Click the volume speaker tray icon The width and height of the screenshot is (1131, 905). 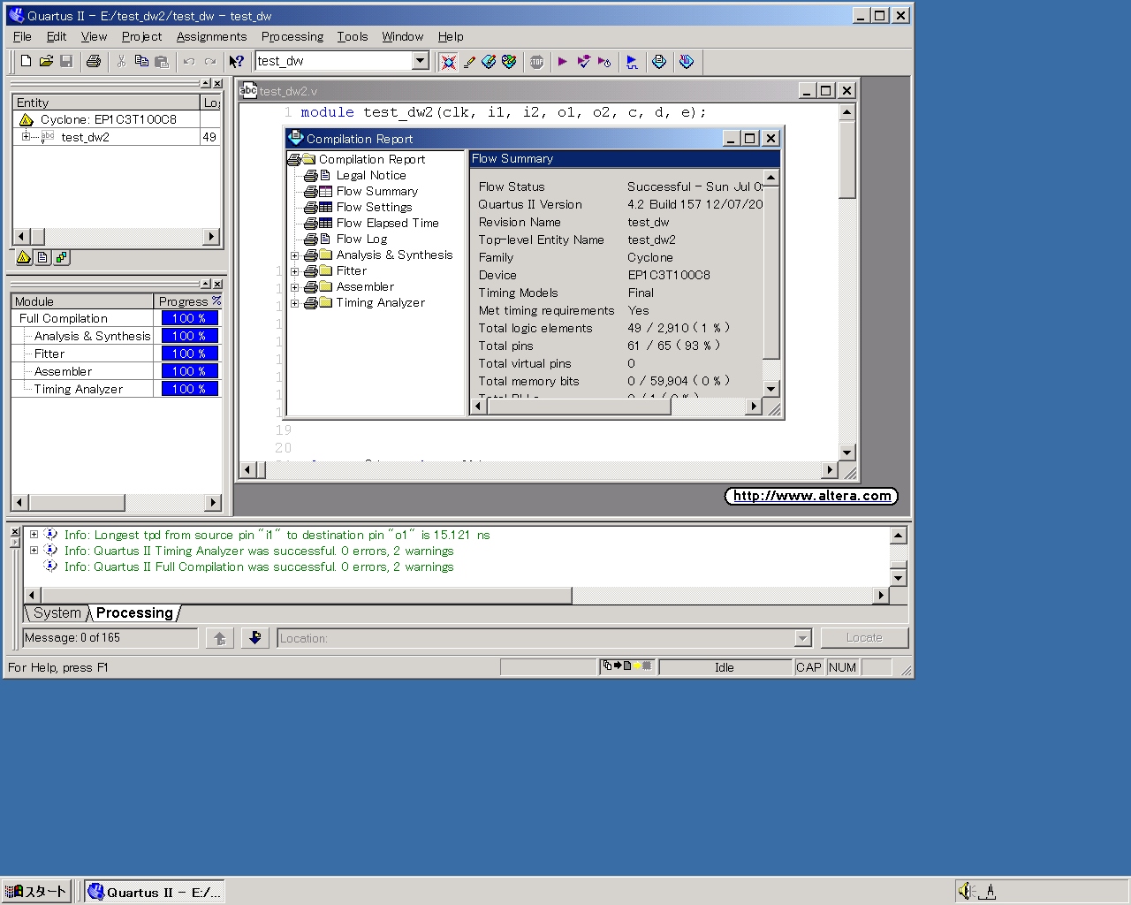[966, 891]
